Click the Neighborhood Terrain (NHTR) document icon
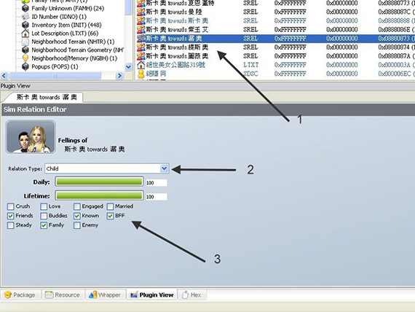415x312 pixels. point(25,42)
